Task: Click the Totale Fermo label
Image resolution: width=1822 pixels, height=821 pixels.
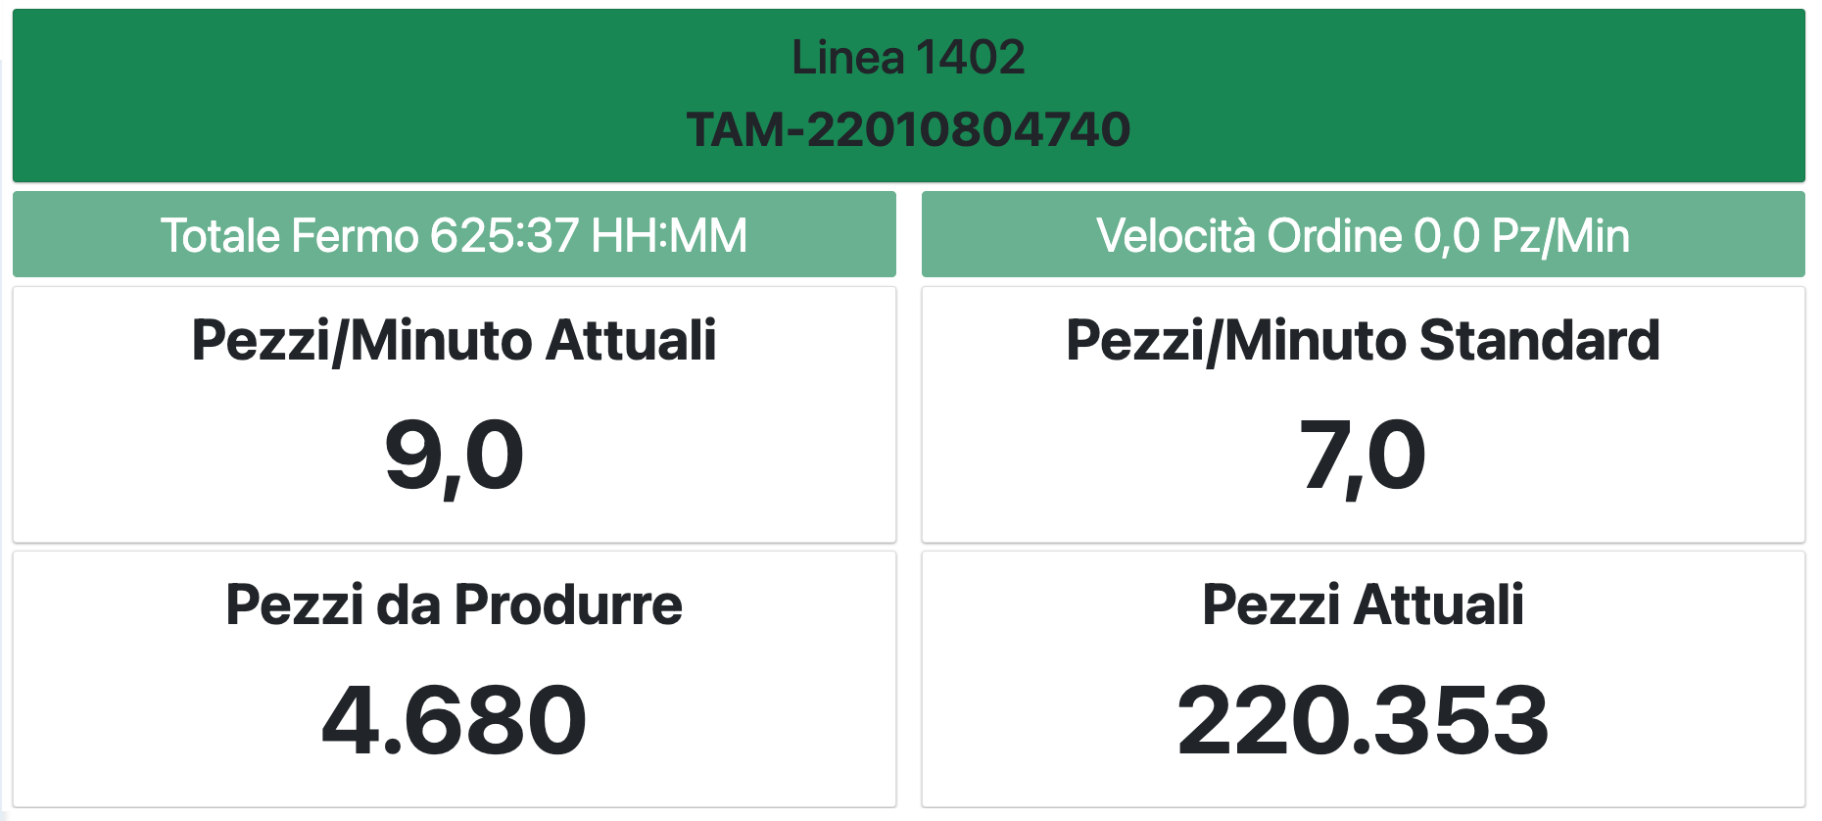Action: (289, 236)
